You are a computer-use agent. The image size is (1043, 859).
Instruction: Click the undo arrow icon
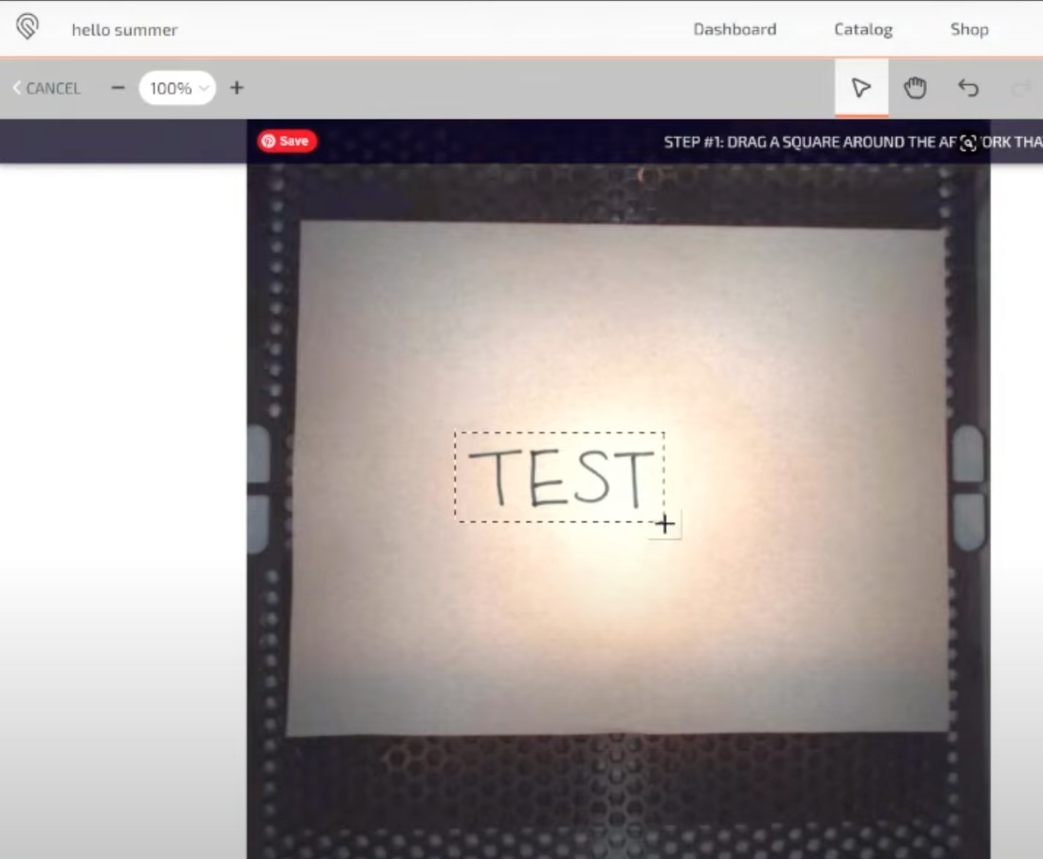click(x=968, y=88)
